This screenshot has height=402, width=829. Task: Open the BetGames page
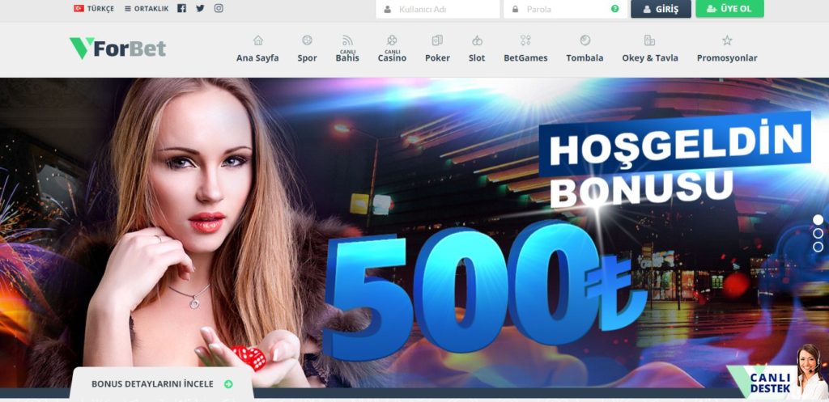[525, 58]
